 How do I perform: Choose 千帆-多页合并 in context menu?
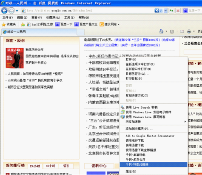point(154,160)
